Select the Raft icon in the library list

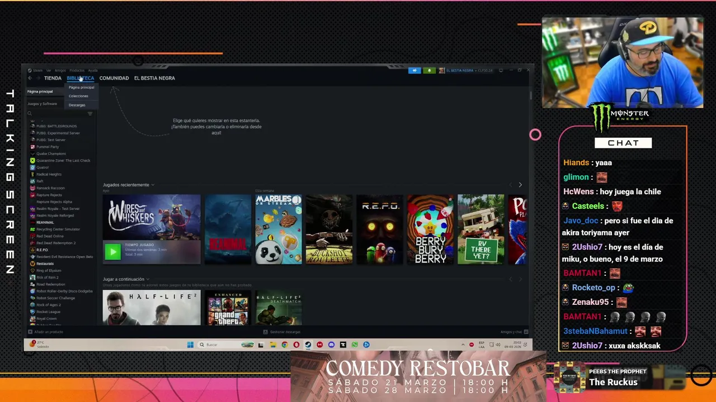point(32,181)
